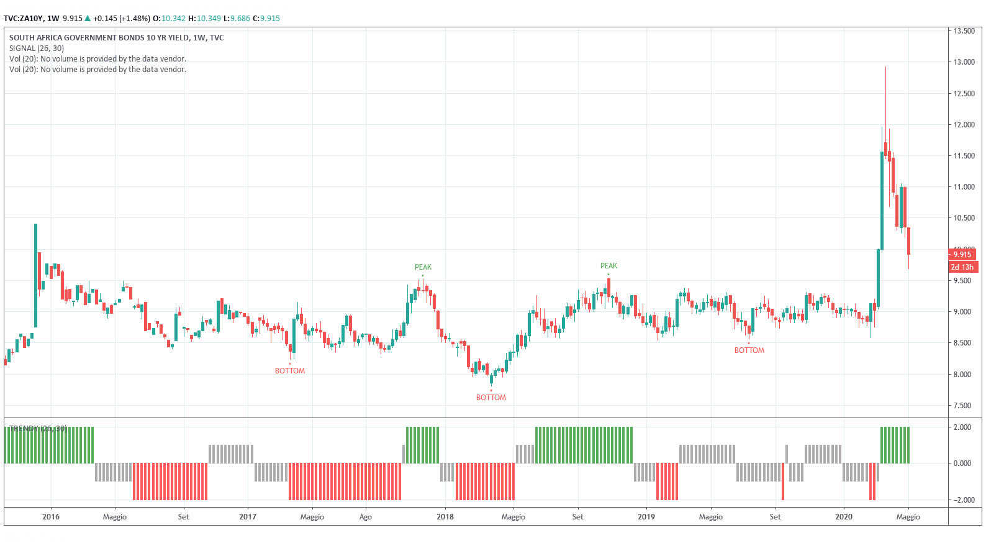
Task: Click the 2016 label on time axis
Action: tap(51, 517)
